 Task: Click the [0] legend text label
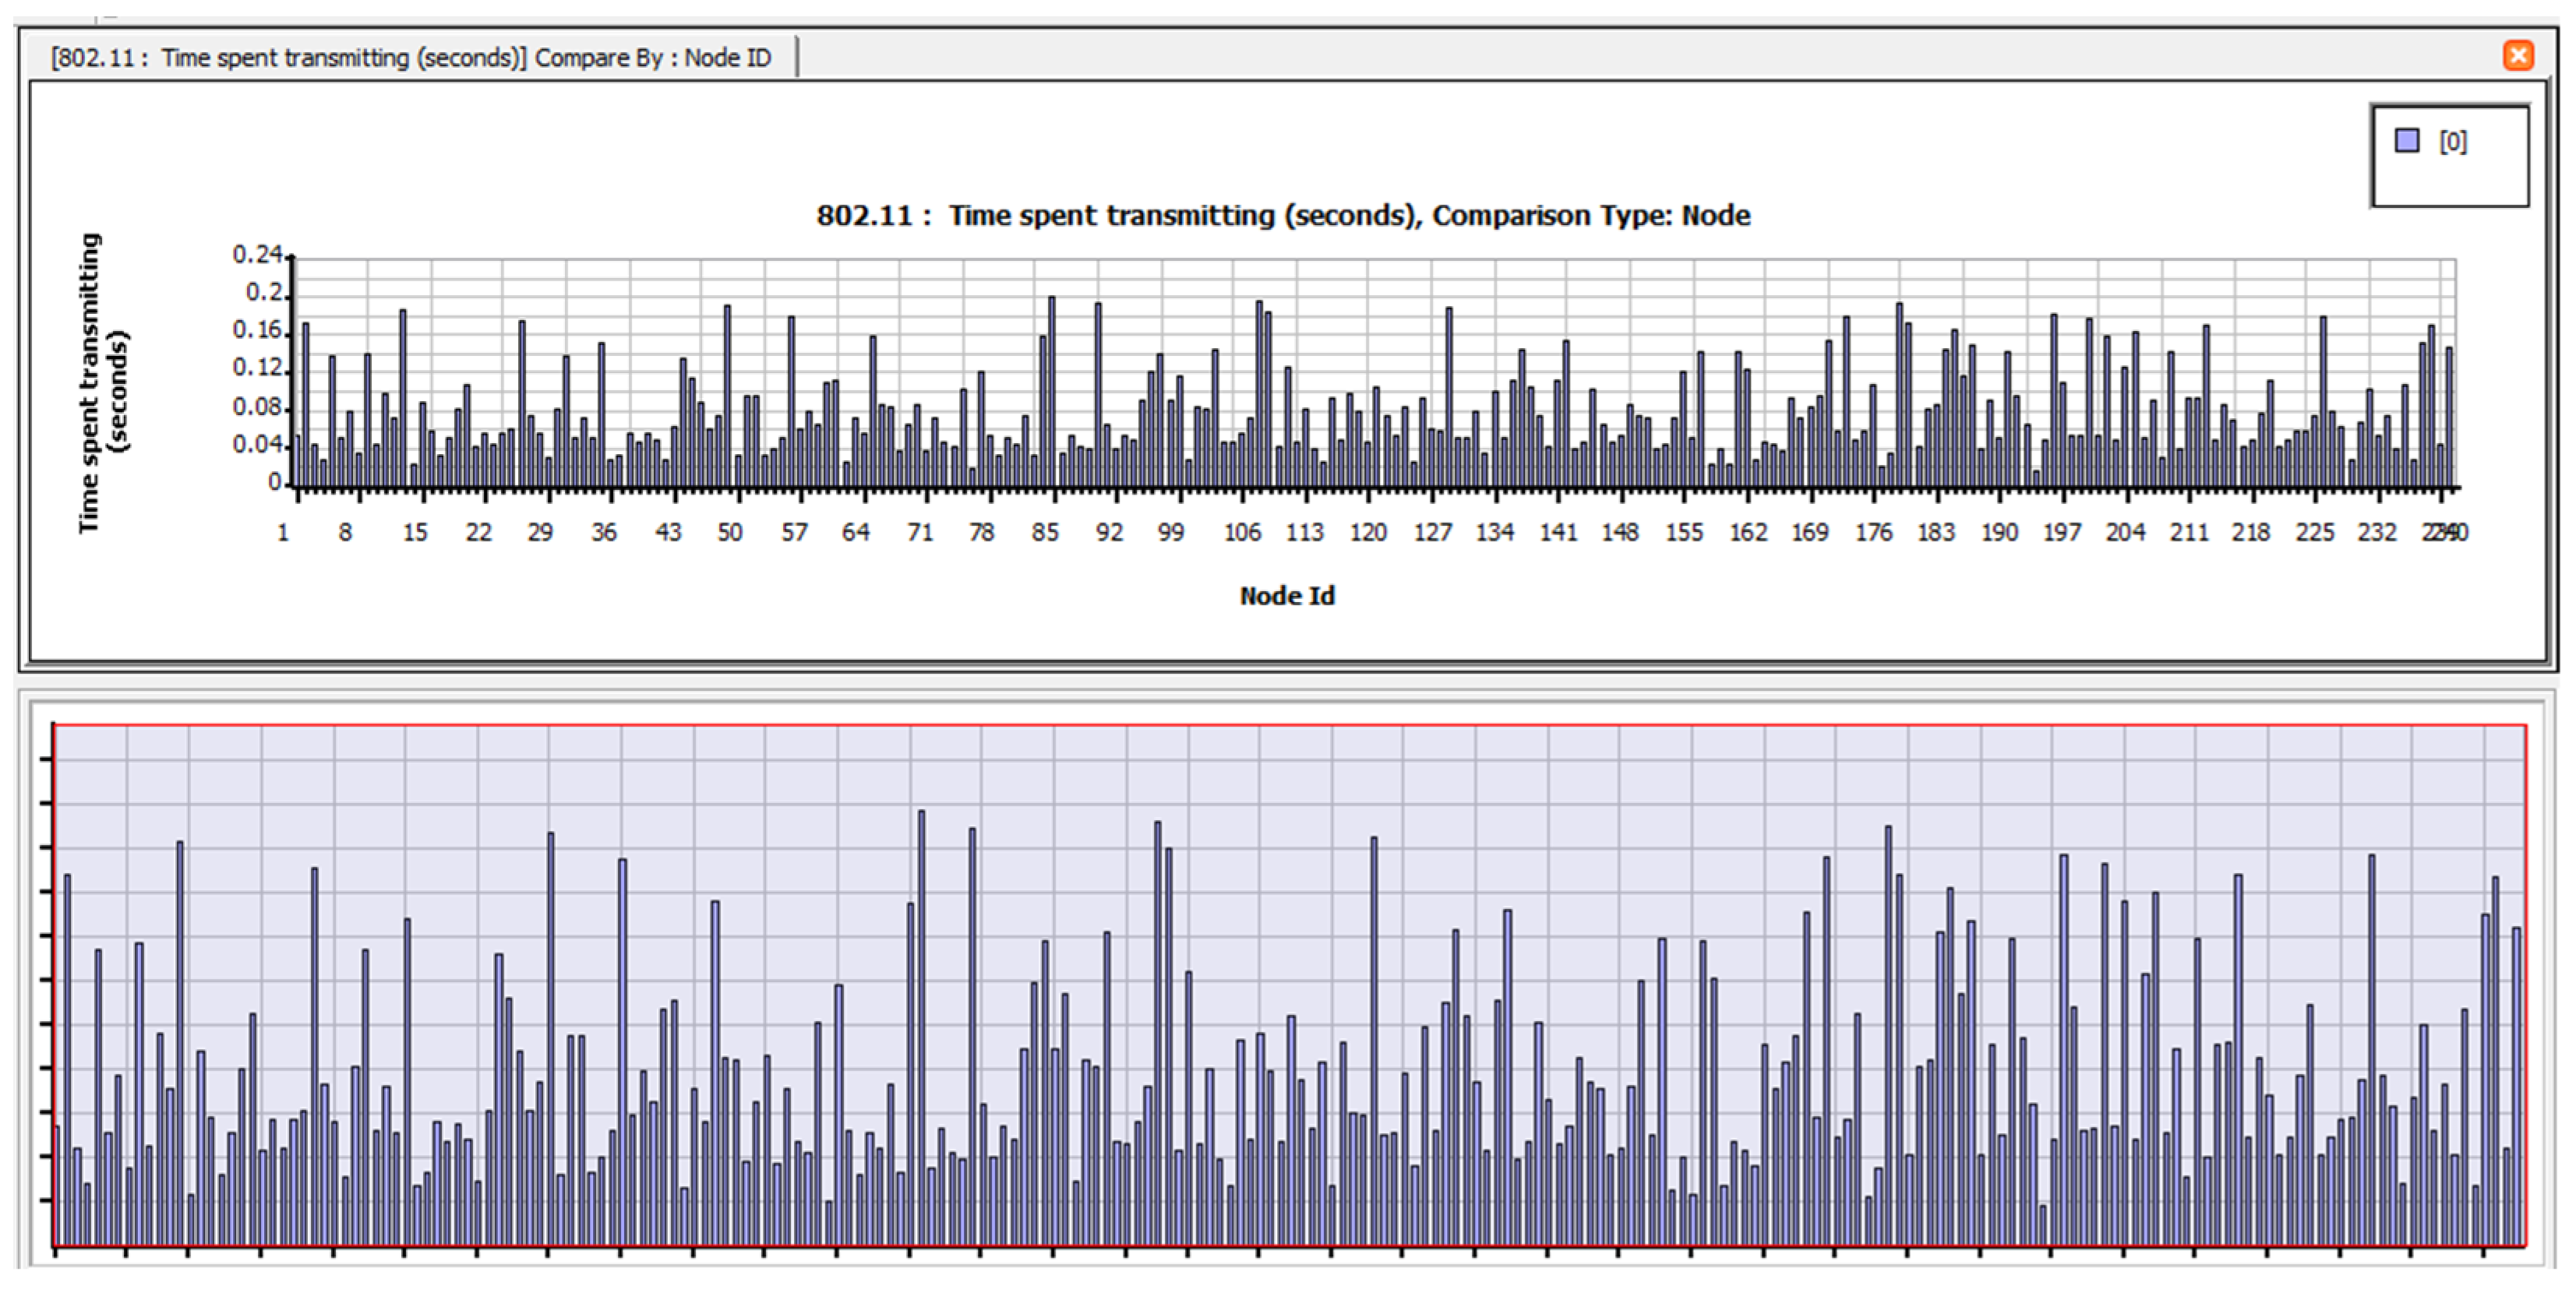point(2452,141)
